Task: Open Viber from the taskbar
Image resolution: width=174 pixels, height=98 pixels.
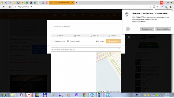Action: coord(76,95)
